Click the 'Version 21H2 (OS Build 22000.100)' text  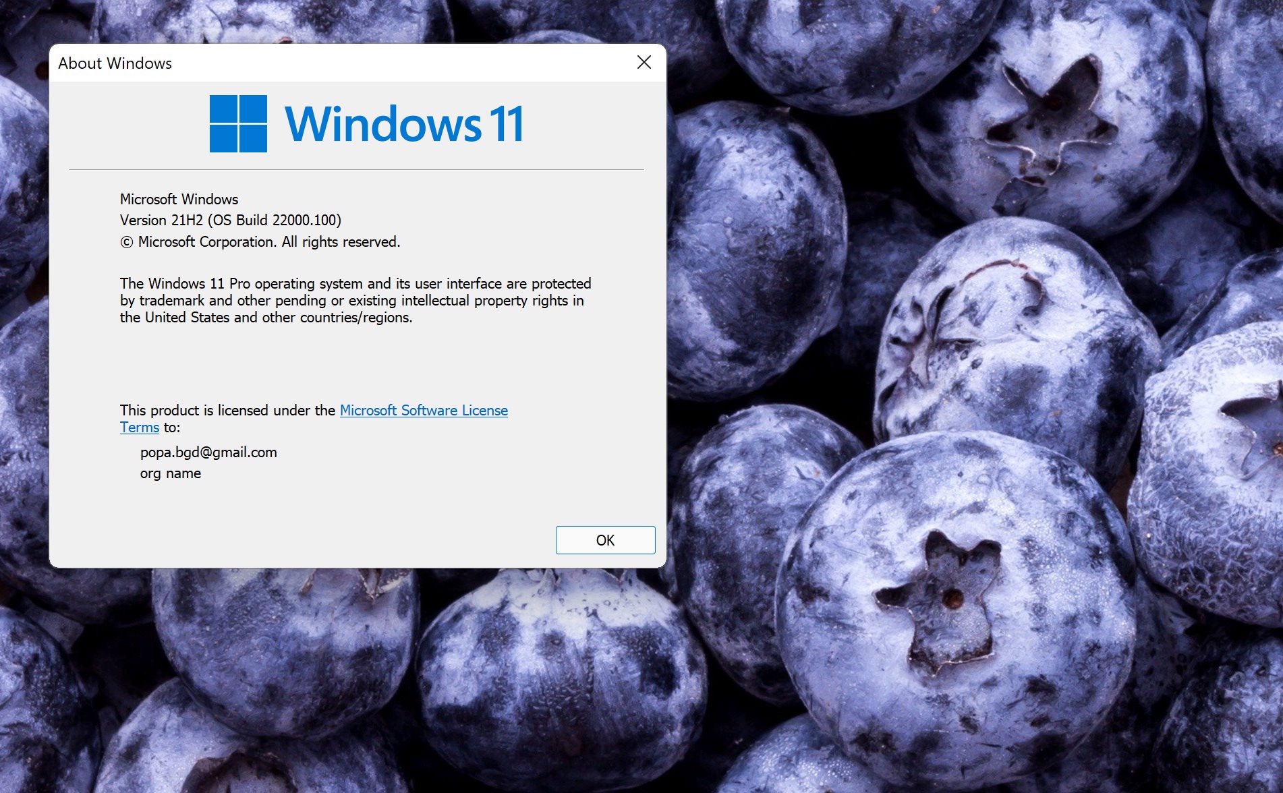(231, 220)
